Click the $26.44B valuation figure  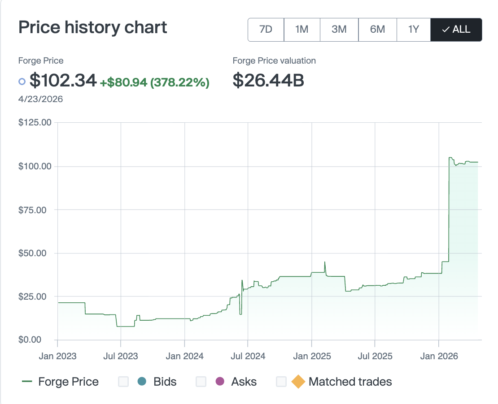(268, 81)
